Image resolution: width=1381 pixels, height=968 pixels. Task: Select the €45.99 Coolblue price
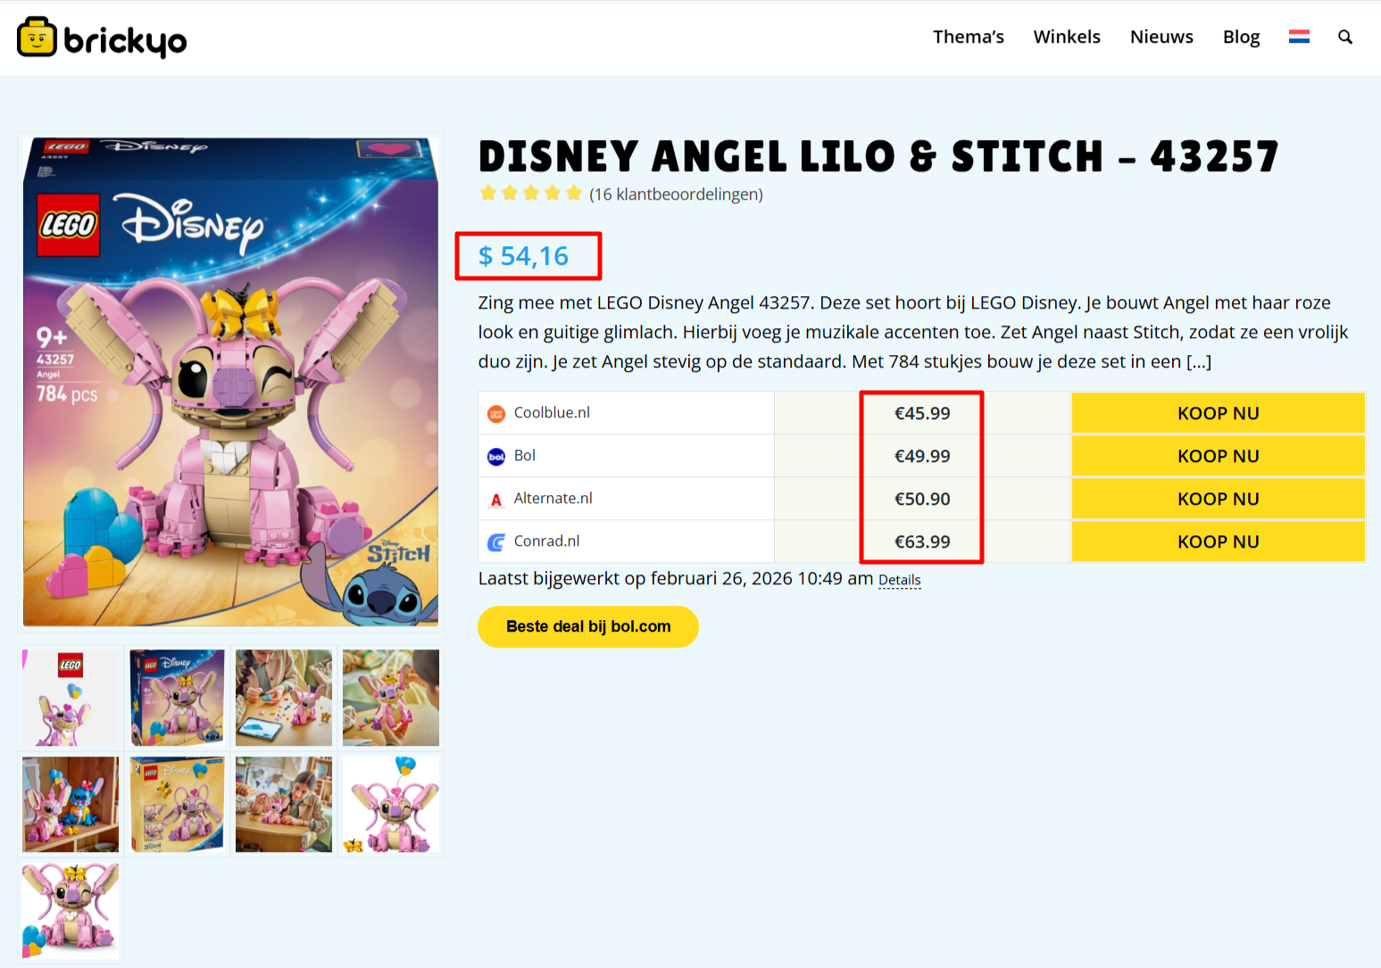922,413
